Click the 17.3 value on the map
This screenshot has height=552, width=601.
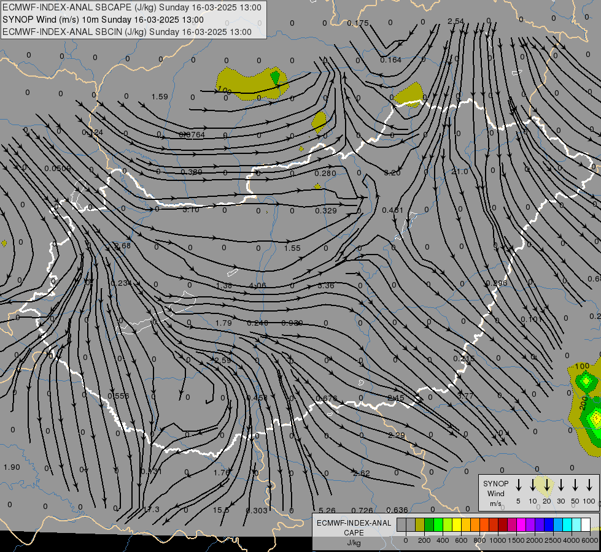152,510
